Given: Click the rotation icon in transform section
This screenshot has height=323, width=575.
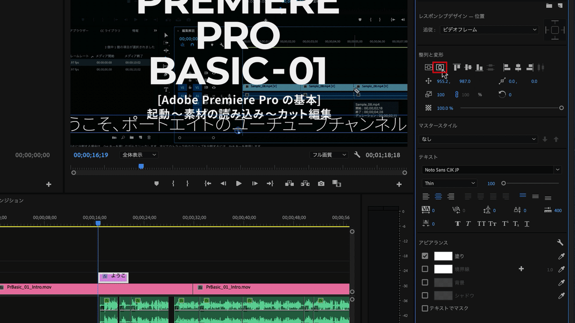Looking at the screenshot, I should coord(502,94).
